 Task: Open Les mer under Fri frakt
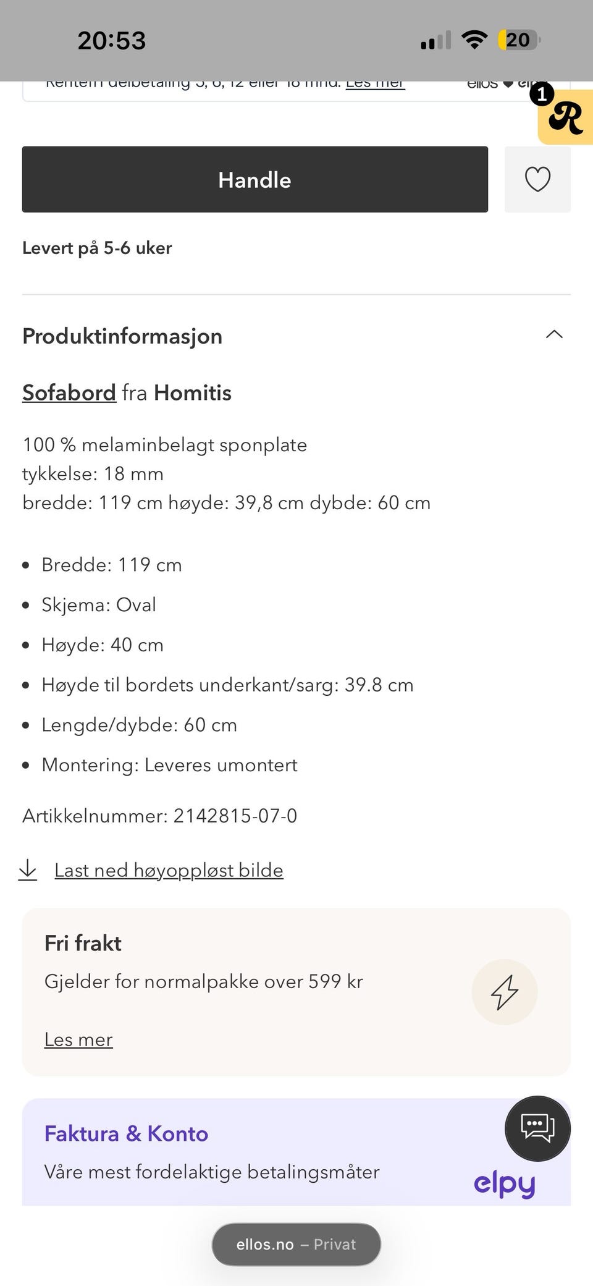pos(78,1039)
